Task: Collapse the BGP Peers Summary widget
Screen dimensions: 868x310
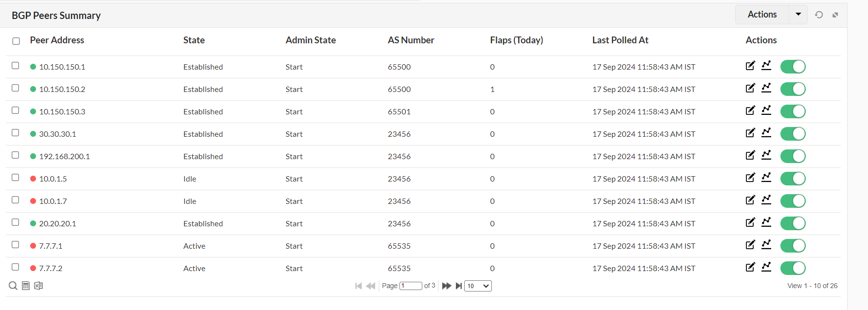Action: (x=835, y=15)
